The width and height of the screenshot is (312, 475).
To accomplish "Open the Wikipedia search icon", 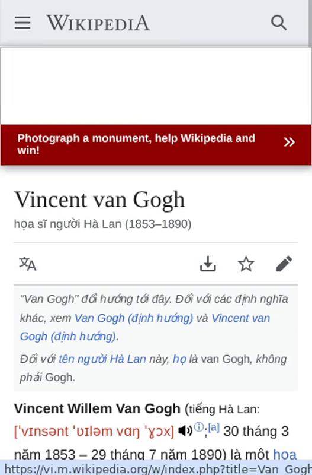I will [278, 23].
